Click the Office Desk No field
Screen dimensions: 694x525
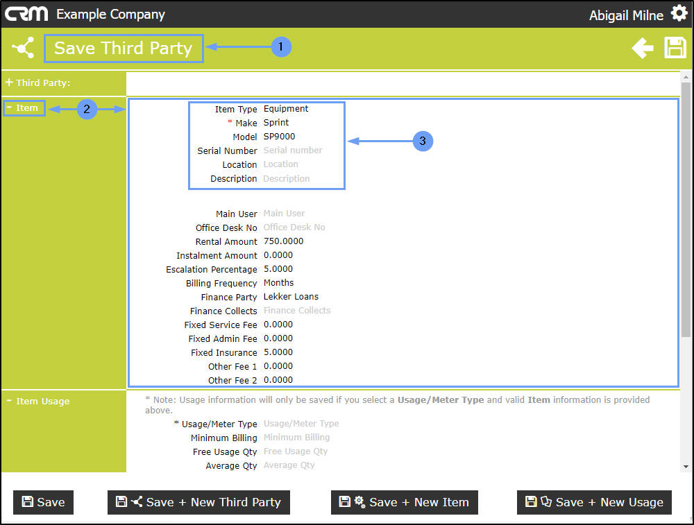coord(294,227)
